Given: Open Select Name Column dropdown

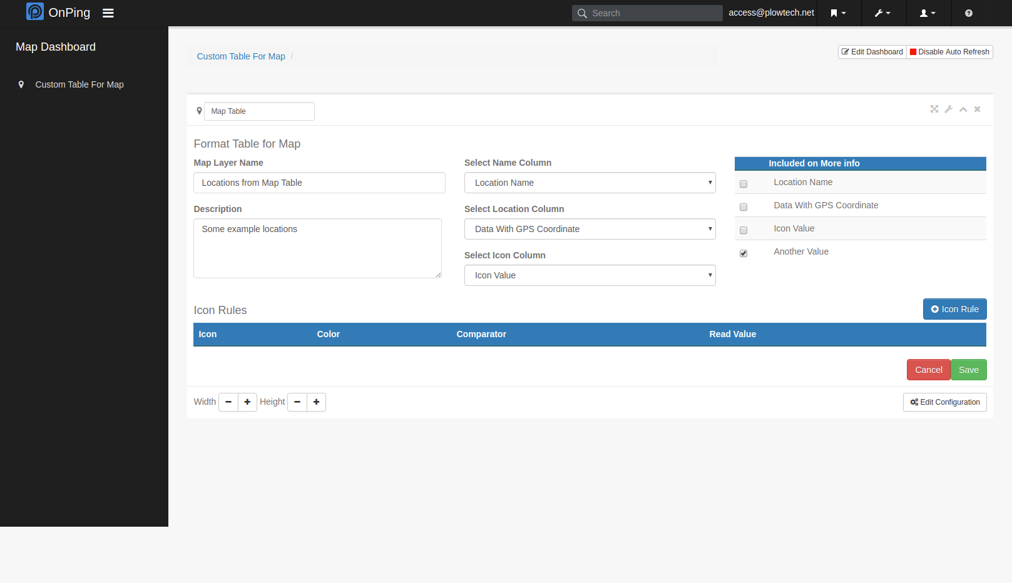Looking at the screenshot, I should click(x=590, y=183).
